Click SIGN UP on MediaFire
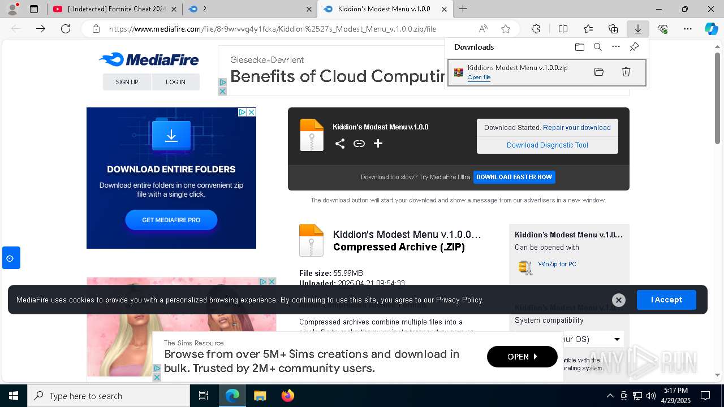This screenshot has width=724, height=407. pos(127,82)
